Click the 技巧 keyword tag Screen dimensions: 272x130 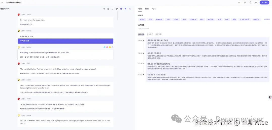click(184, 20)
